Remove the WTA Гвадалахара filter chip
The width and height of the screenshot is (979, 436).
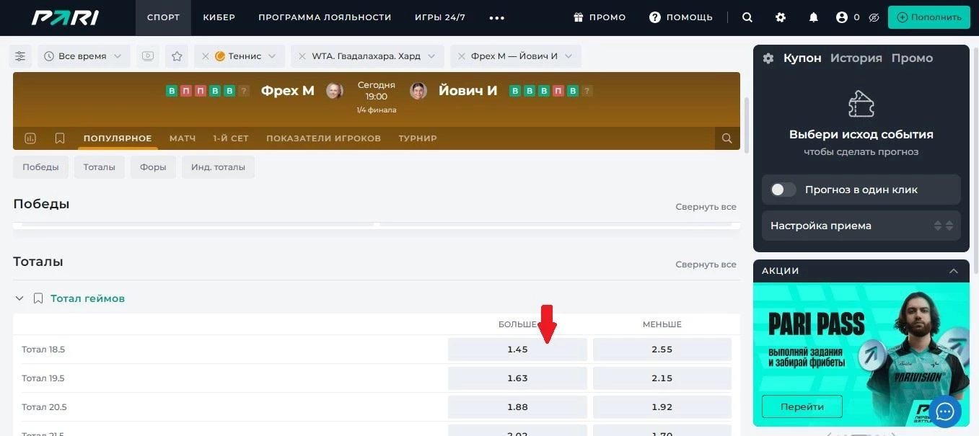[302, 56]
